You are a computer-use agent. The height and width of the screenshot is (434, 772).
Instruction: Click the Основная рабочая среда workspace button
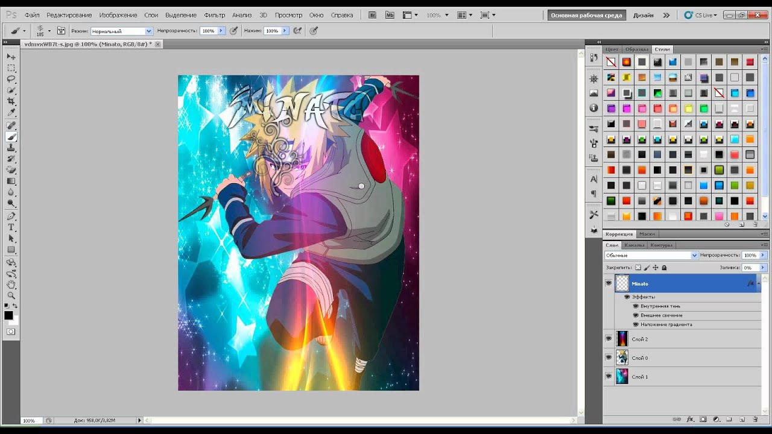pyautogui.click(x=586, y=15)
